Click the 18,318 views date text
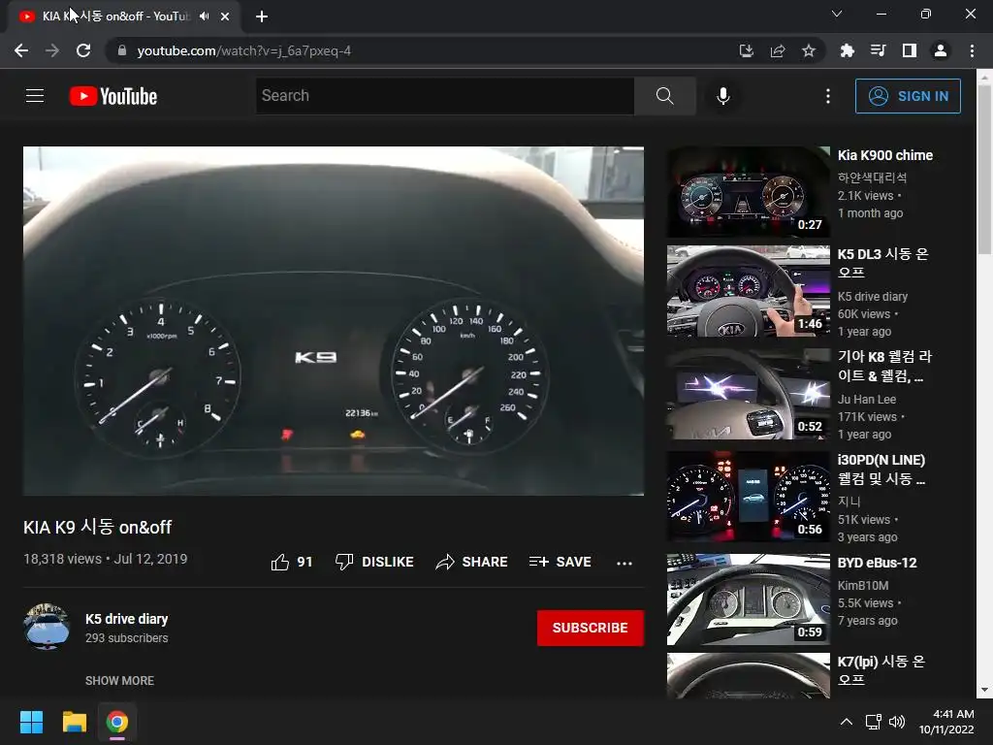Screen dimensions: 993x745 (x=105, y=559)
